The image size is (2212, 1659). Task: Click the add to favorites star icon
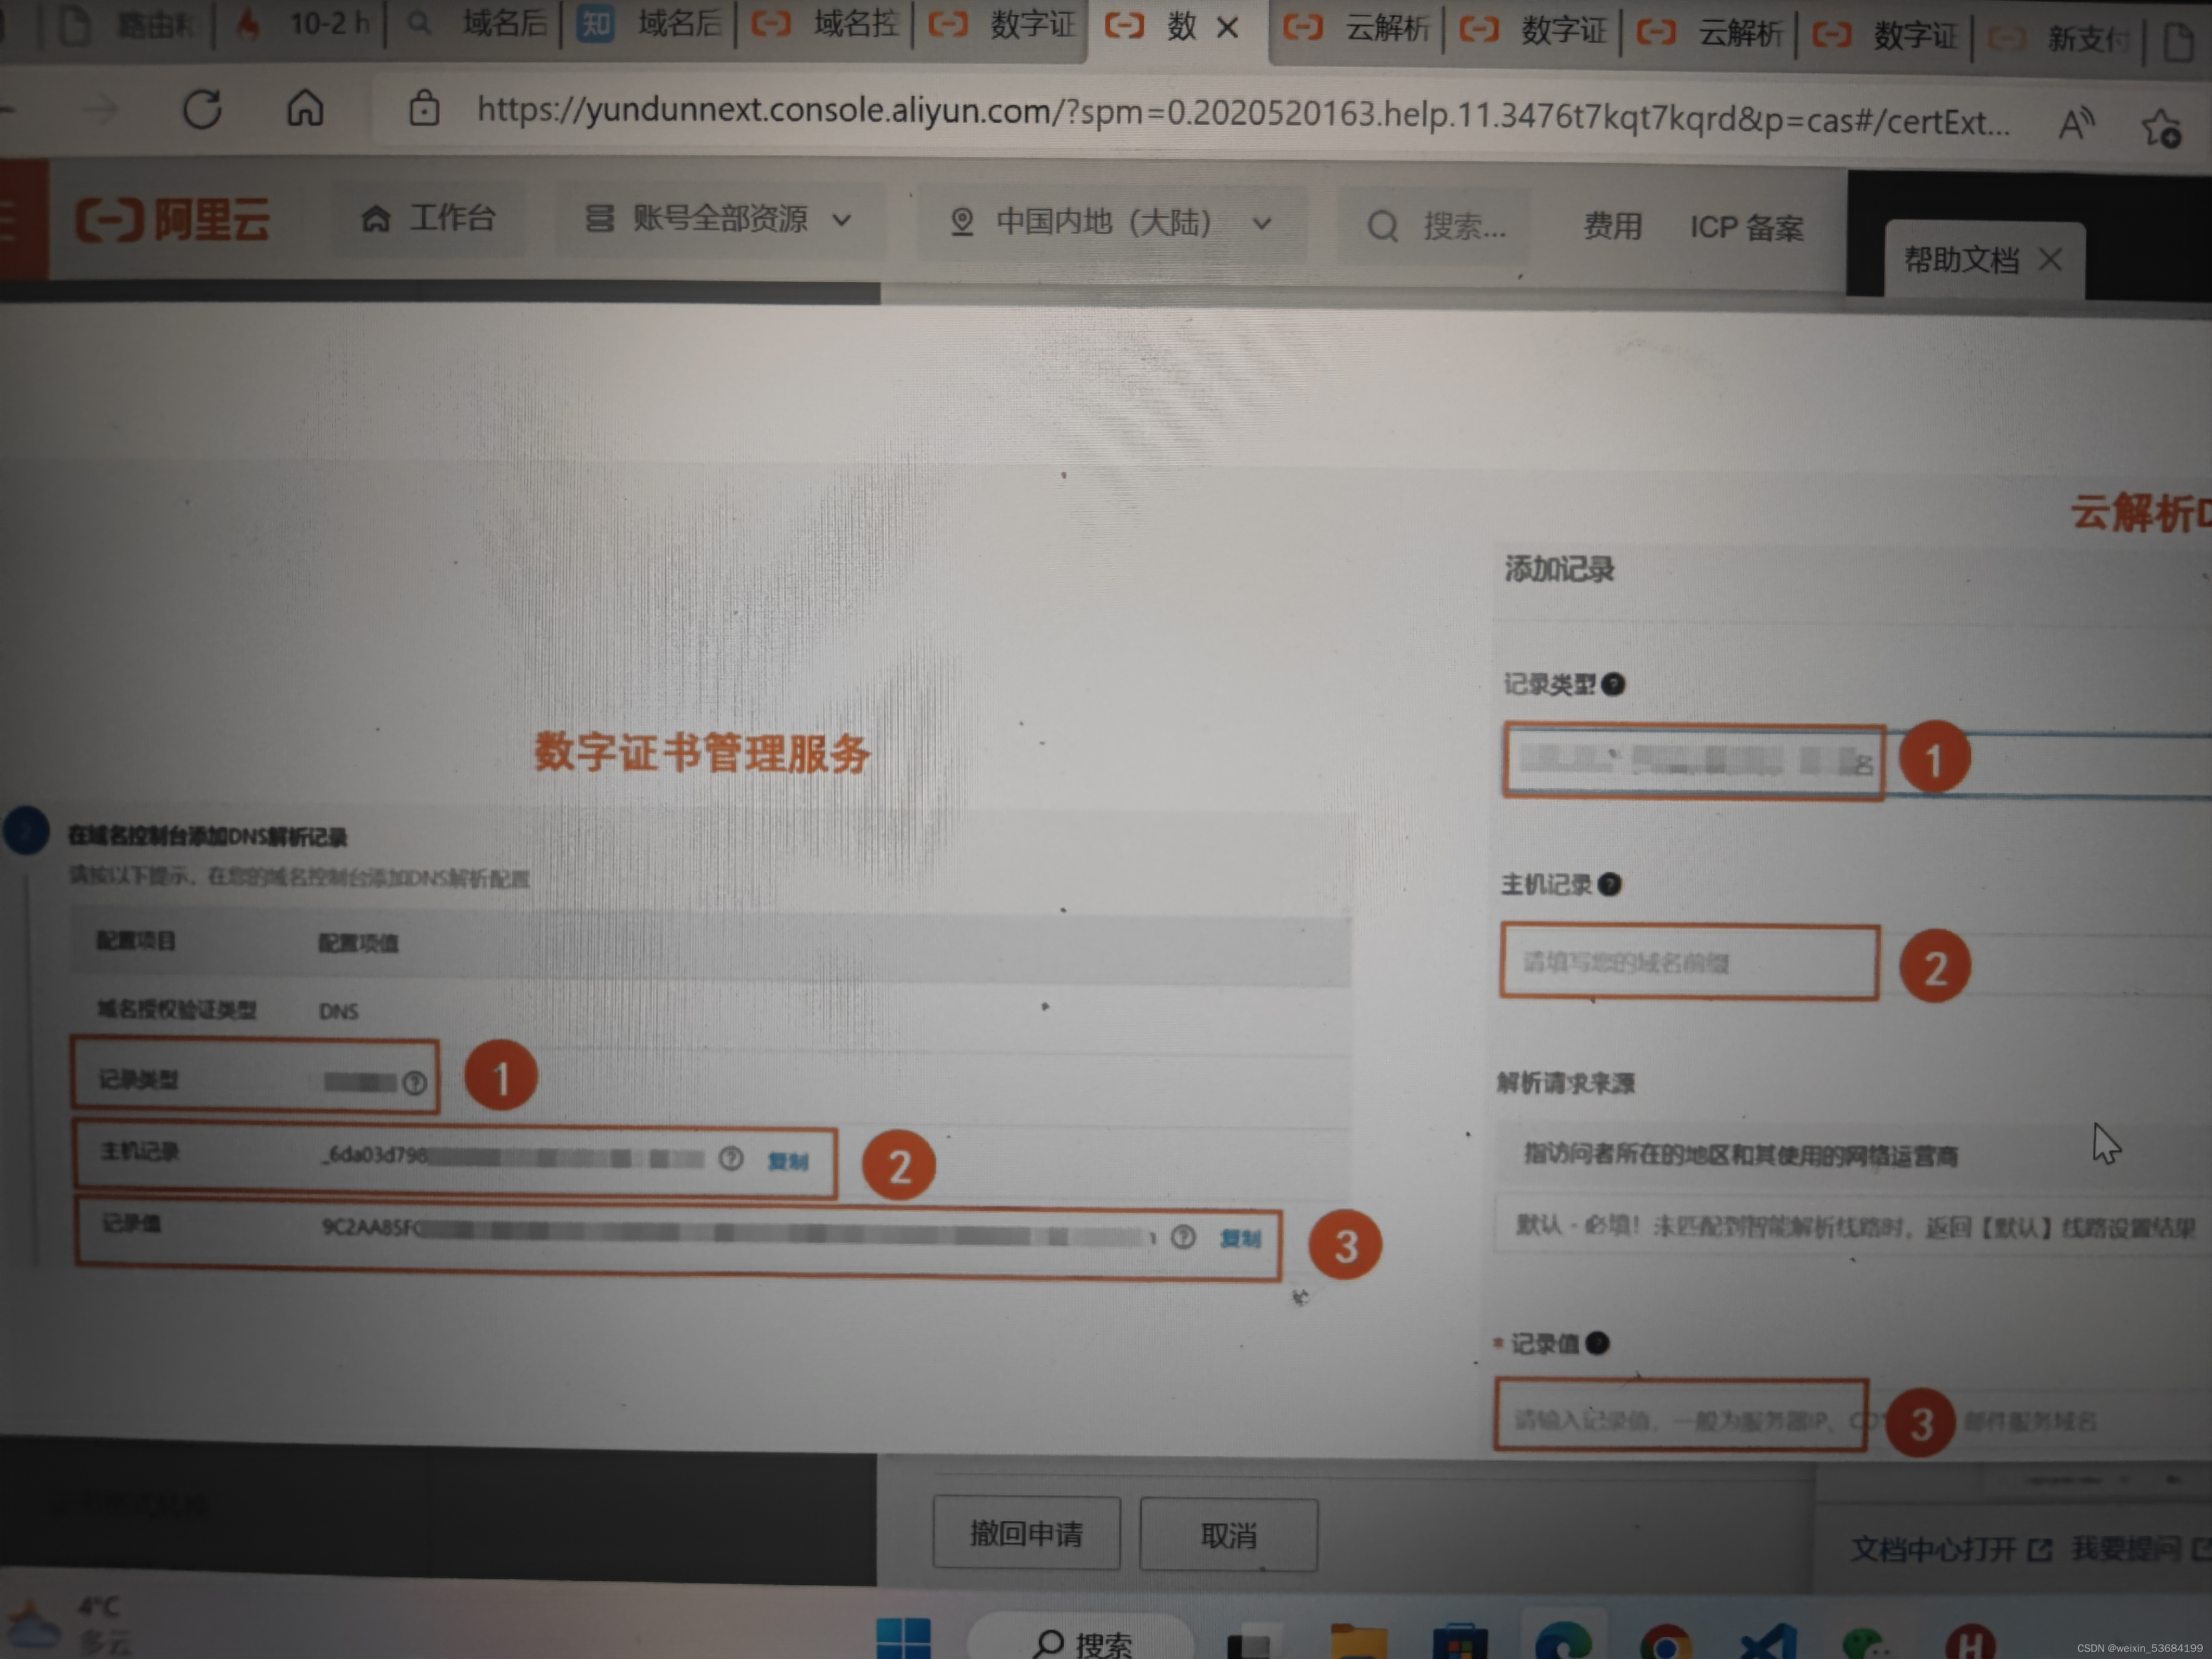2160,128
